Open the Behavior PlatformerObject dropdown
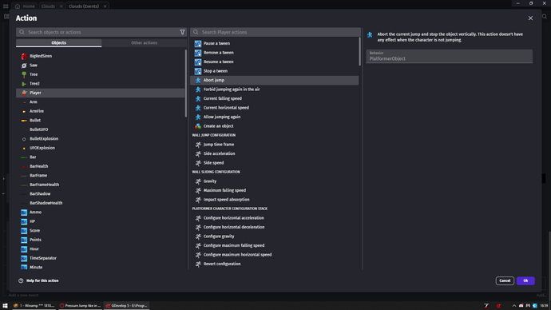551x310 pixels. tap(449, 56)
